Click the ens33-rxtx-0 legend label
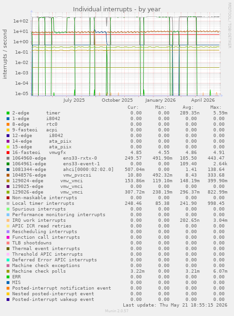 point(55,158)
